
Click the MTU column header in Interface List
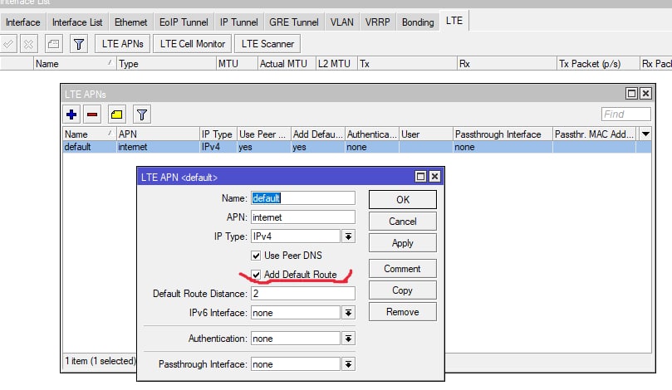click(x=237, y=64)
